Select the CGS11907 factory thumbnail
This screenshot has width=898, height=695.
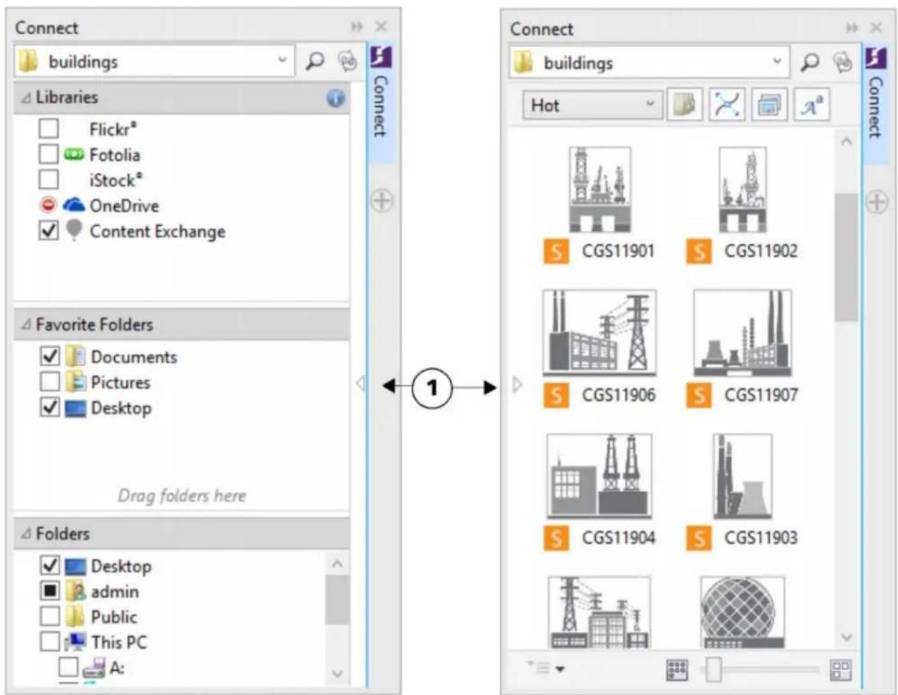(x=743, y=333)
